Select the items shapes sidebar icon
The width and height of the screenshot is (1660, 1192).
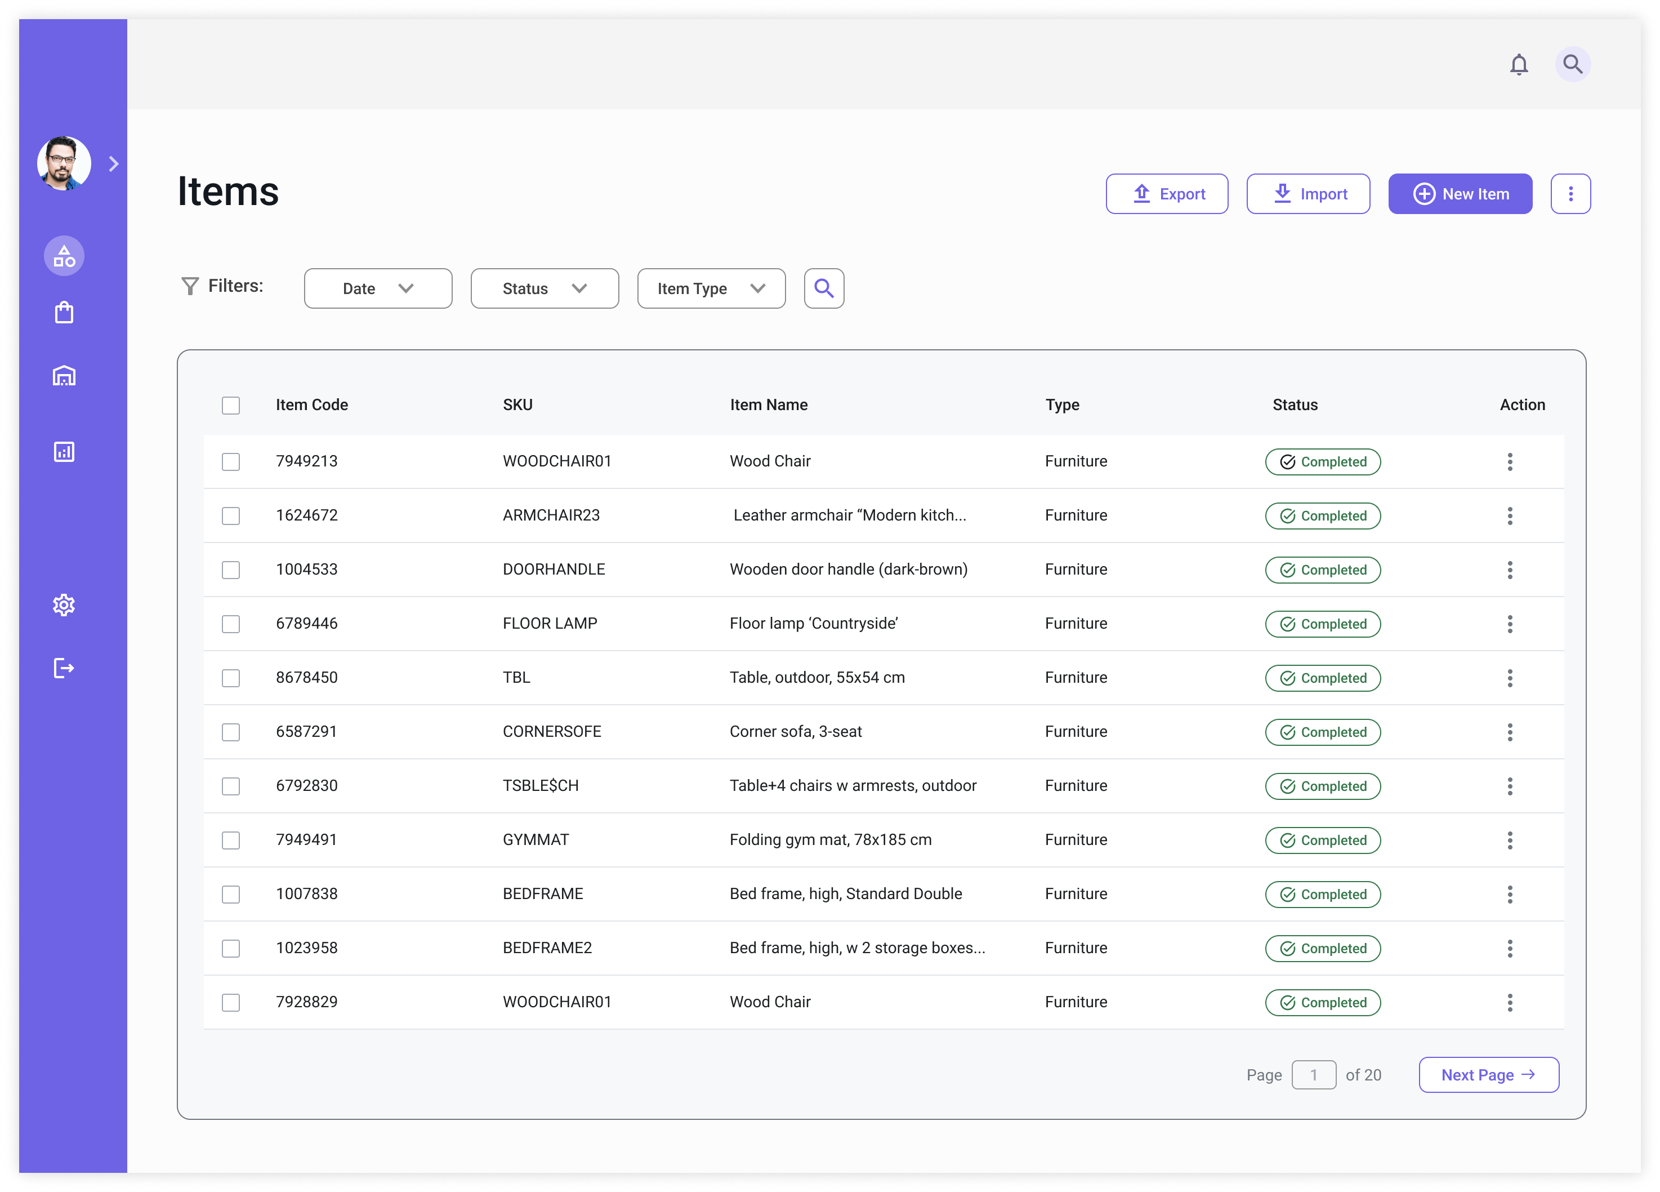64,256
